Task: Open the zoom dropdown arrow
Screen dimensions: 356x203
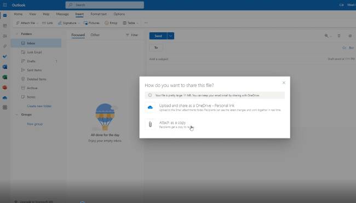Action: pos(331,36)
